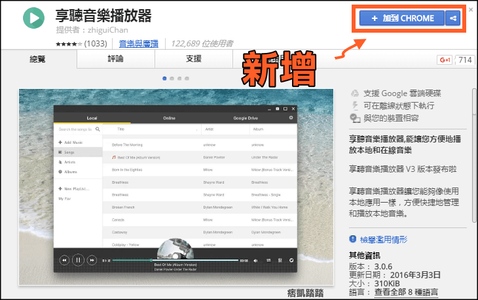Click the blue report abuse icon
The height and width of the screenshot is (300, 478).
coord(353,239)
